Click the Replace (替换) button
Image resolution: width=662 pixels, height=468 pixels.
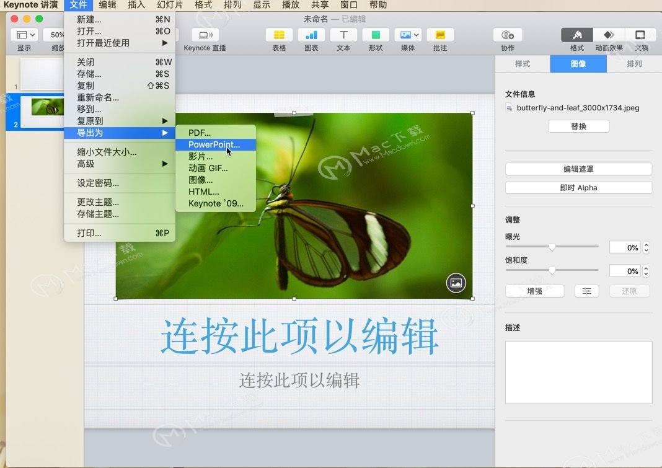(578, 126)
